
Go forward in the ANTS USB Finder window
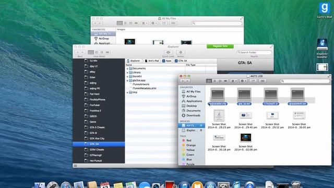click(x=187, y=81)
